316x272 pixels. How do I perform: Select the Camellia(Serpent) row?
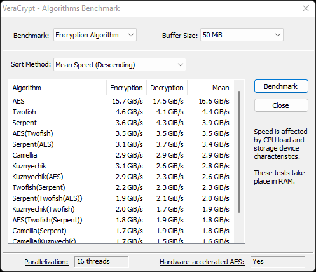coord(121,231)
